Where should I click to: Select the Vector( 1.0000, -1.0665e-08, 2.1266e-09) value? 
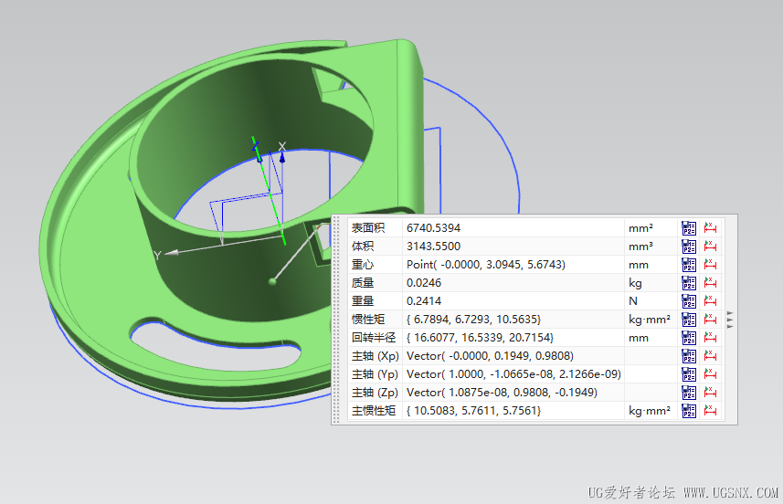(513, 374)
